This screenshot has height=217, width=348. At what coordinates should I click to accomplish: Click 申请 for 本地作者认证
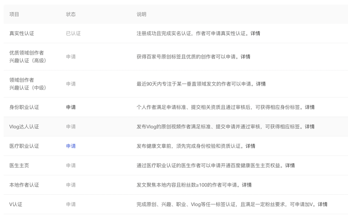[x=71, y=185]
